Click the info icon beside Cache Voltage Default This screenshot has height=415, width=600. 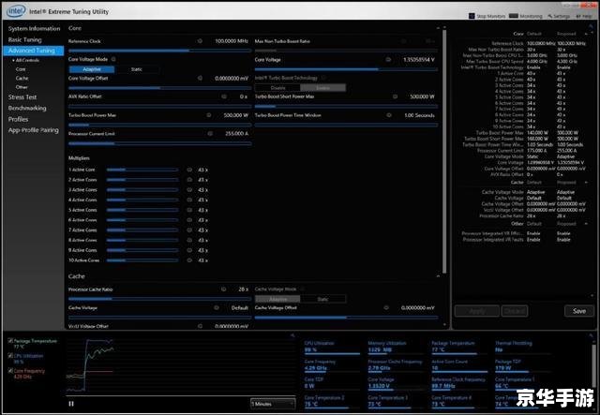[217, 307]
